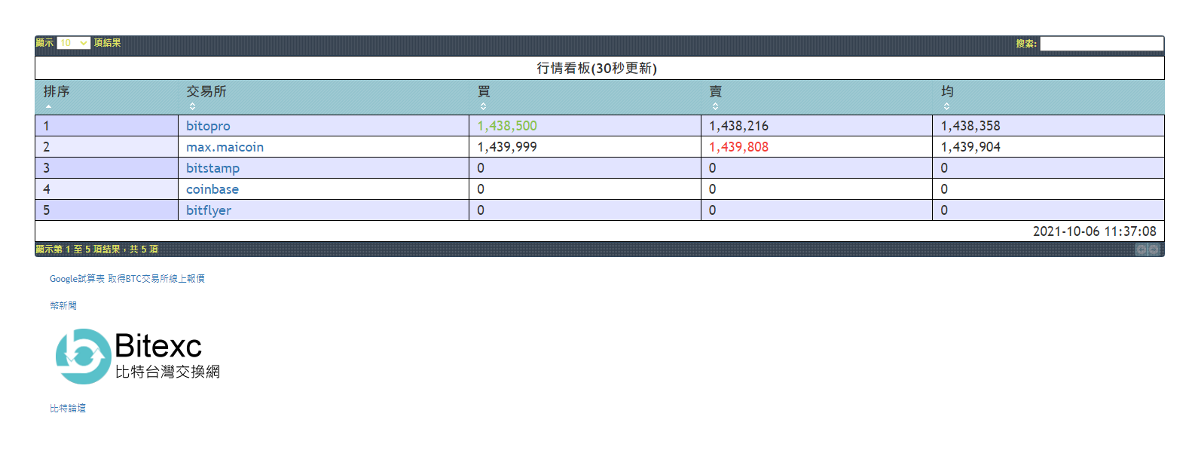The image size is (1195, 450).
Task: Click the 比特台灣交換網 tagline text
Action: click(x=167, y=372)
